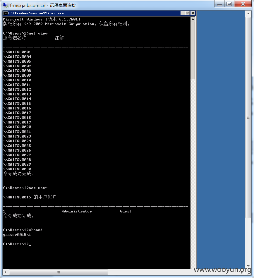Click the \\GAITSV0029 server entry

click(17, 164)
